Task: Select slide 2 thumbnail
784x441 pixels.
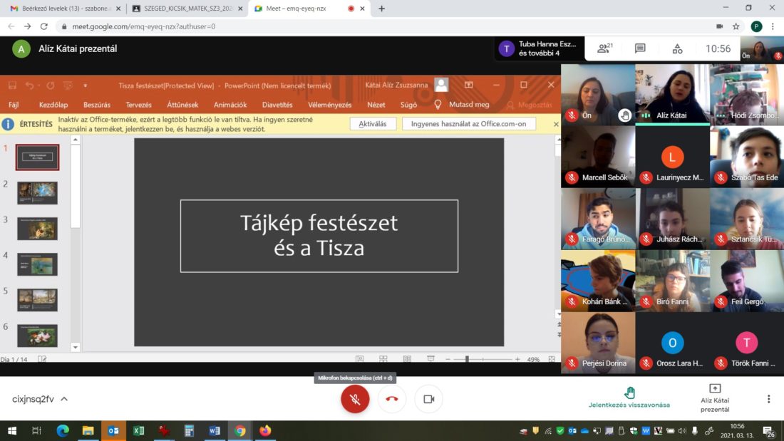Action: click(x=38, y=193)
